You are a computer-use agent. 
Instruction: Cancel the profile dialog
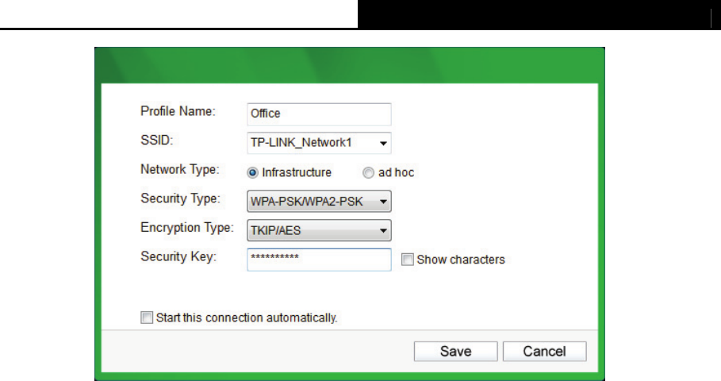click(544, 352)
